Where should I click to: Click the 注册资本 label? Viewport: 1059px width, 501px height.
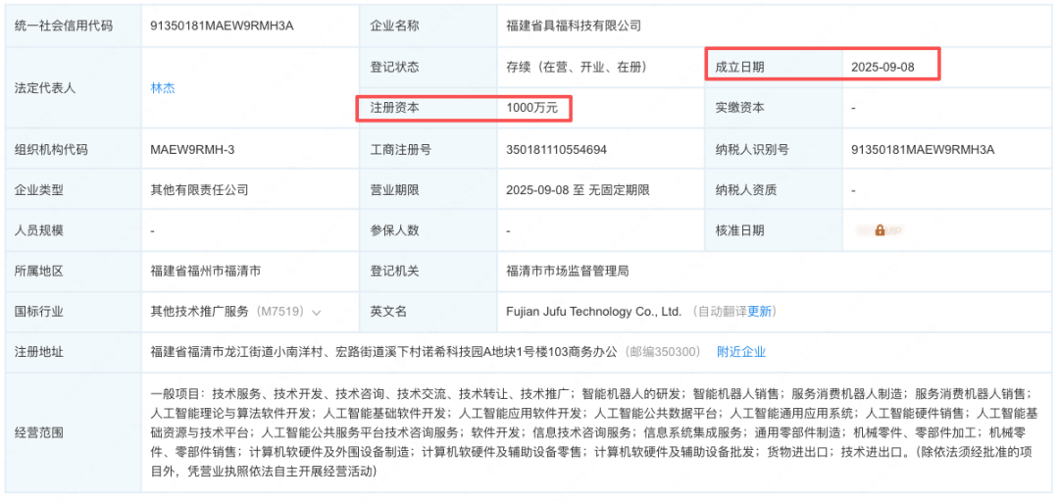point(395,108)
